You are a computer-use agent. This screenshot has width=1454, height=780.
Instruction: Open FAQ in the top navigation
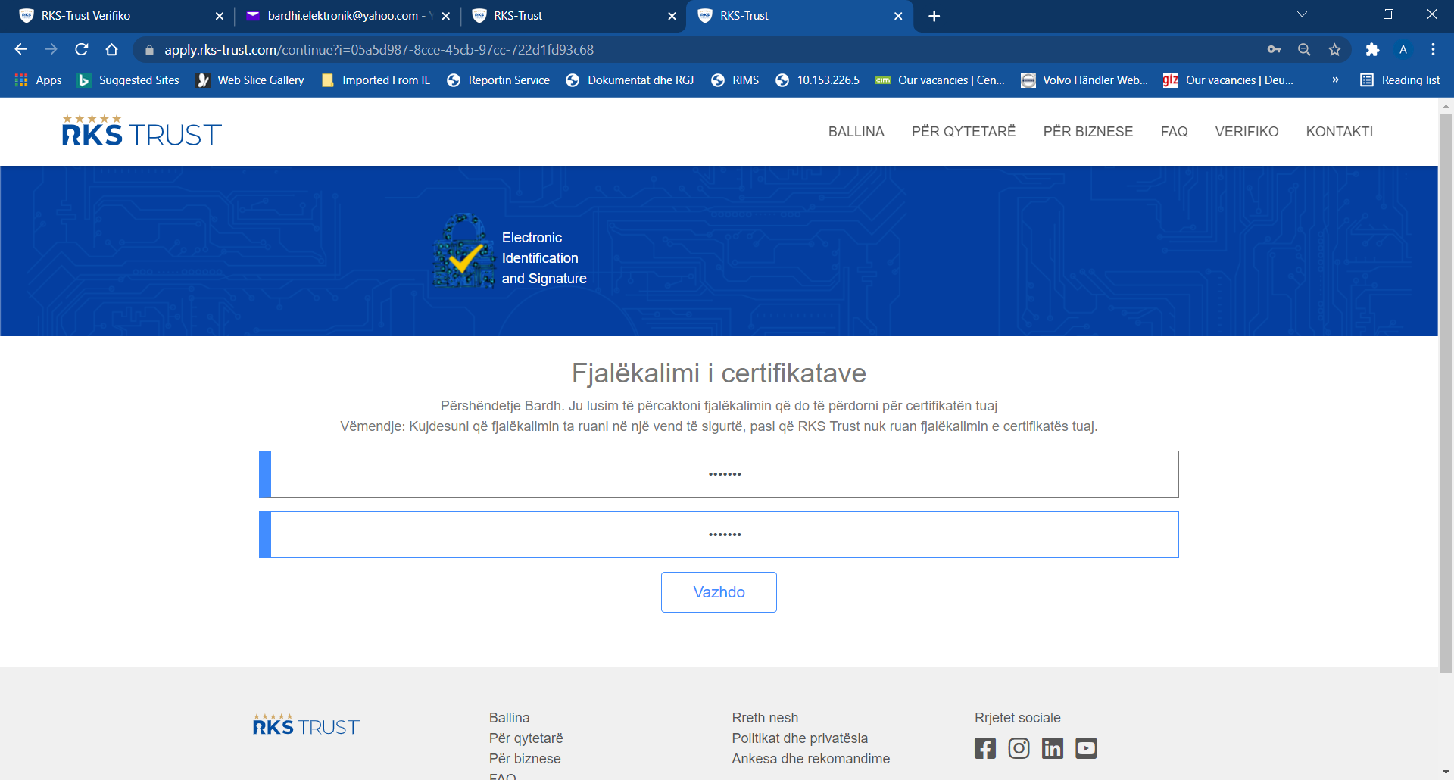coord(1174,132)
